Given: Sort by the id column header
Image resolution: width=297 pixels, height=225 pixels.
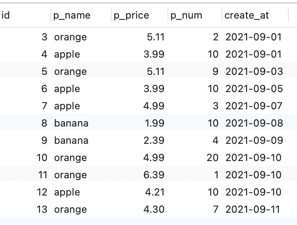Looking at the screenshot, I should [6, 15].
